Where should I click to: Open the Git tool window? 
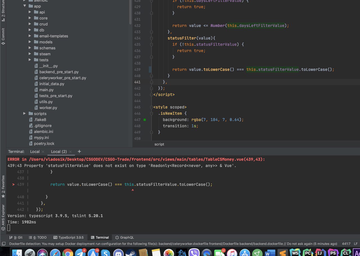tap(16, 237)
